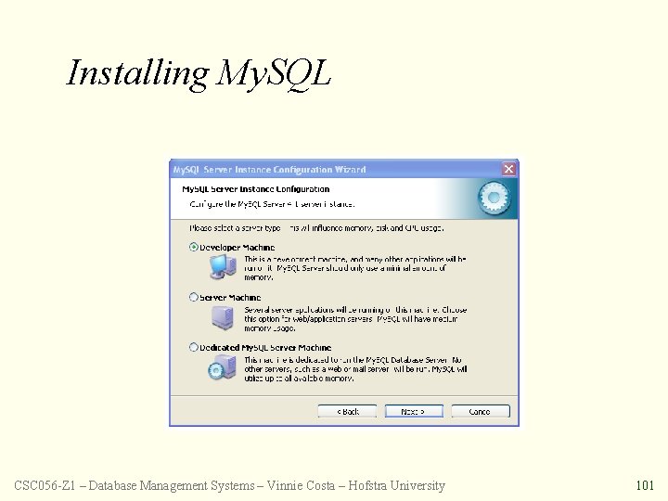Screen dimensions: 668x501
Task: Click the gear logo in wizard header
Action: [494, 198]
